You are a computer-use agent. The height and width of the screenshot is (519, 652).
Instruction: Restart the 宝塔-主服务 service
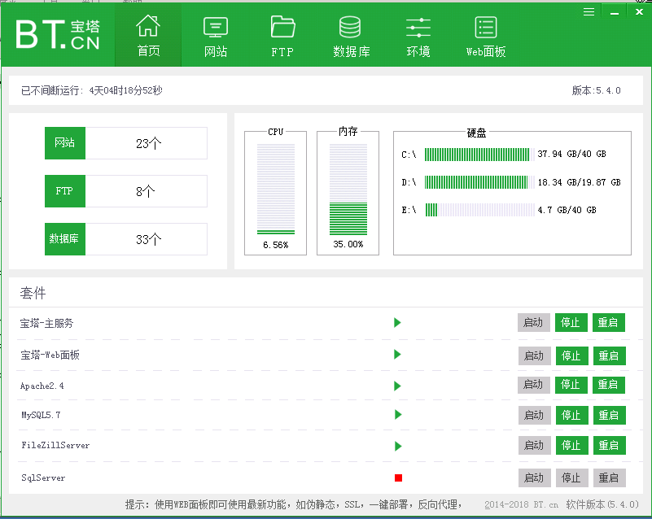(x=608, y=322)
